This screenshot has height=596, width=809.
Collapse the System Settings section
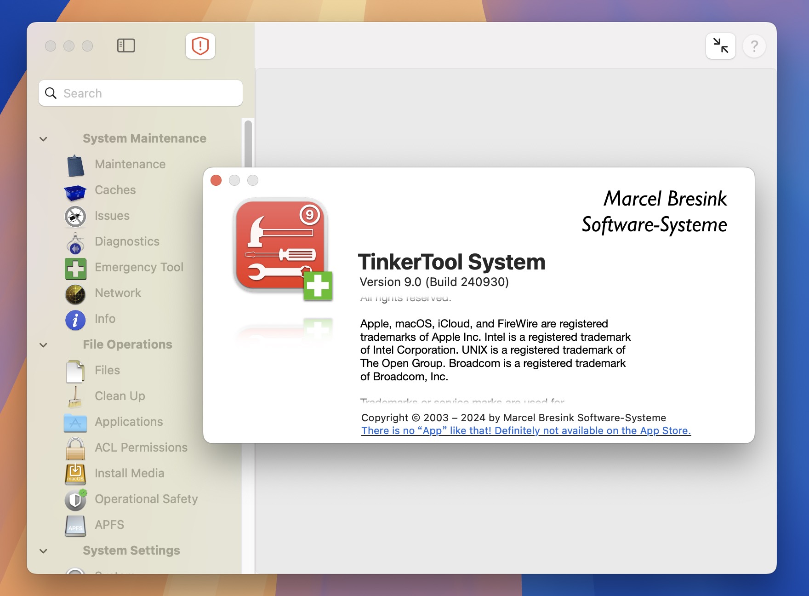43,551
